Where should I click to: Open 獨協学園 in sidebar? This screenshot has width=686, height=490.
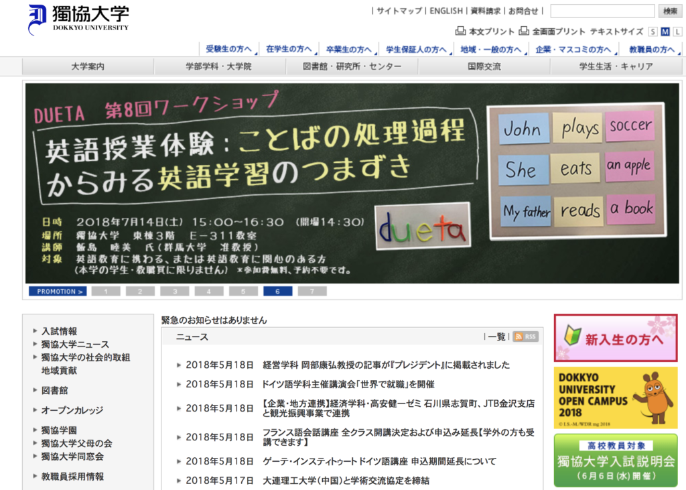[x=59, y=430]
